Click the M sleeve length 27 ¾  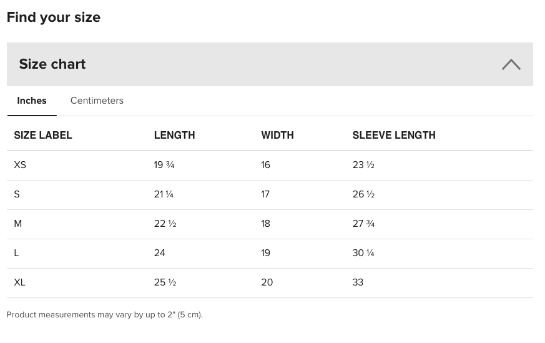[x=363, y=224]
